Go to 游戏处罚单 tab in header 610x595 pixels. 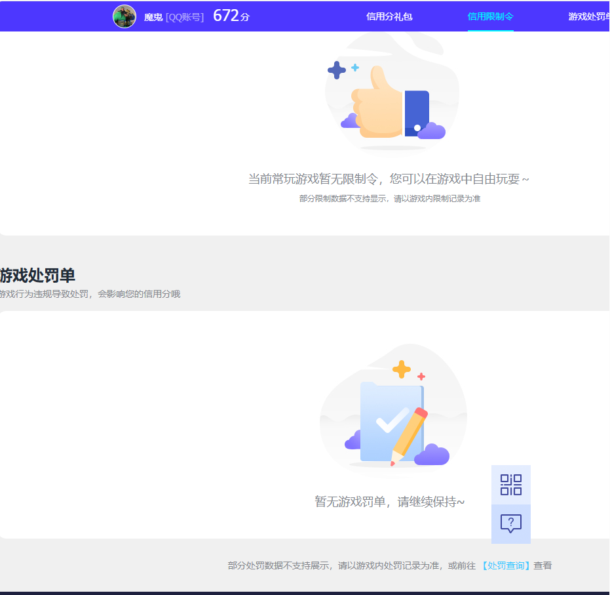coord(588,16)
